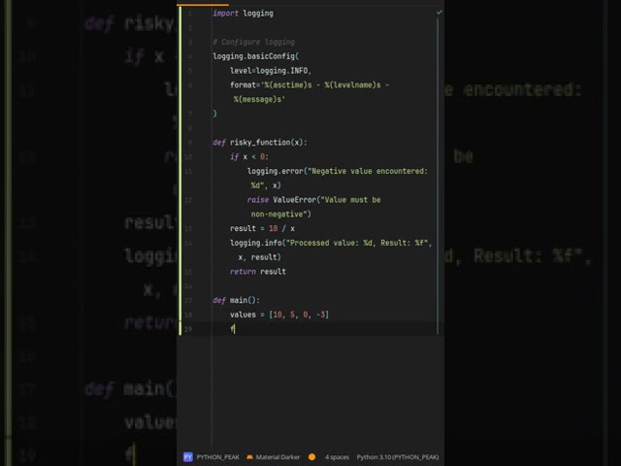The image size is (621, 466).
Task: Click the wrapped '%d", x)' text
Action: [266, 185]
